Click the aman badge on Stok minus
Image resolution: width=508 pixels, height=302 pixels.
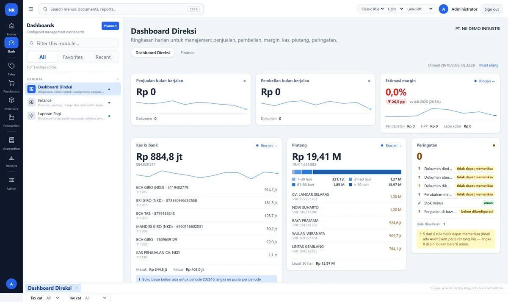tap(489, 203)
